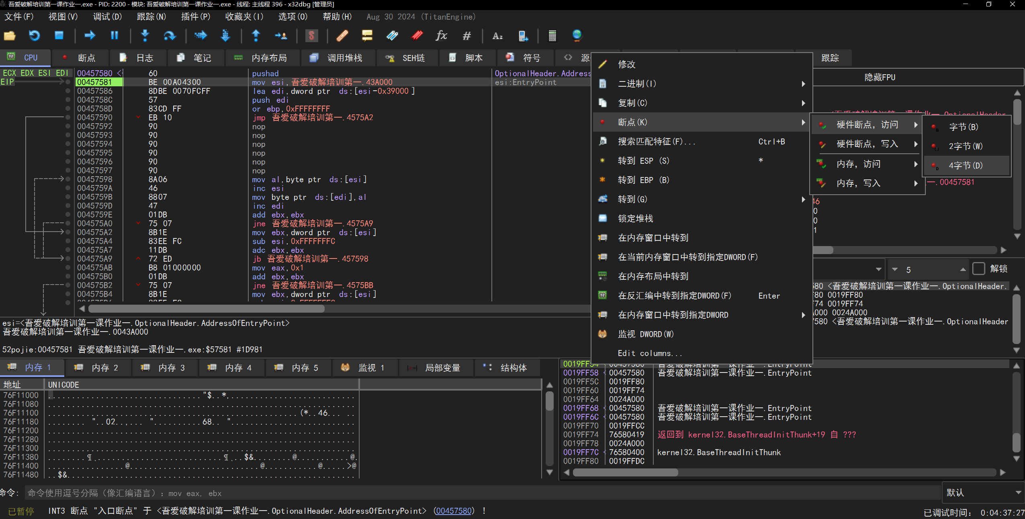The width and height of the screenshot is (1025, 519).
Task: Step over with the curved arrow icon
Action: point(170,36)
